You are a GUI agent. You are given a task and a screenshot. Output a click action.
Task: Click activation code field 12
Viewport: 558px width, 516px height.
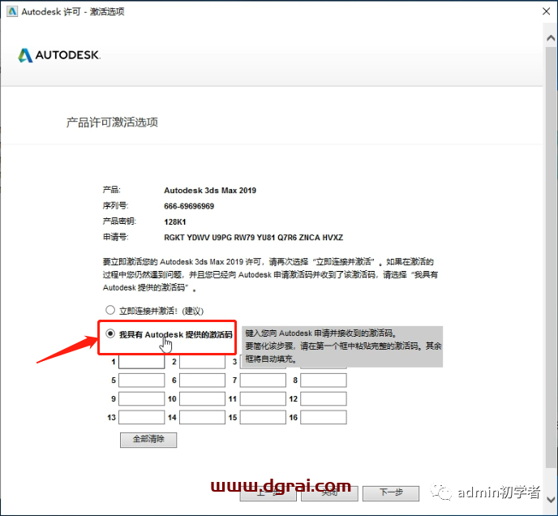[x=324, y=399]
